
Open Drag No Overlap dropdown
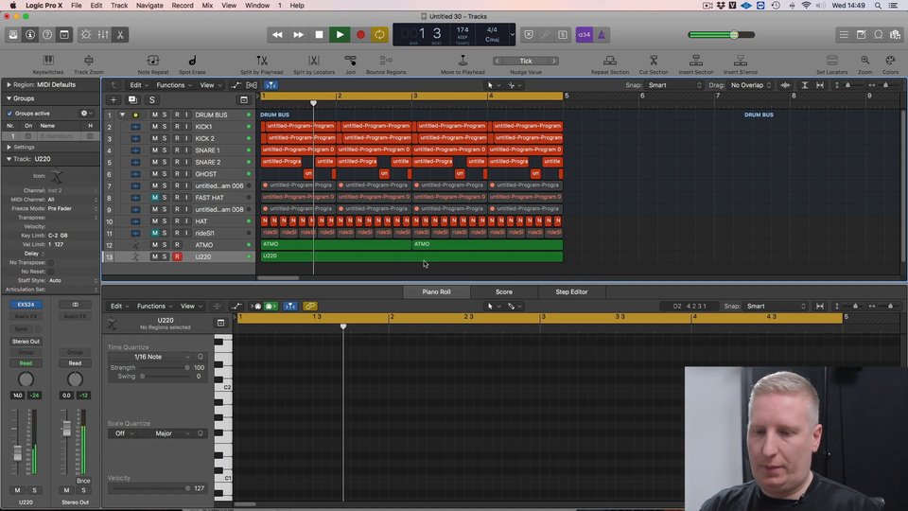750,85
